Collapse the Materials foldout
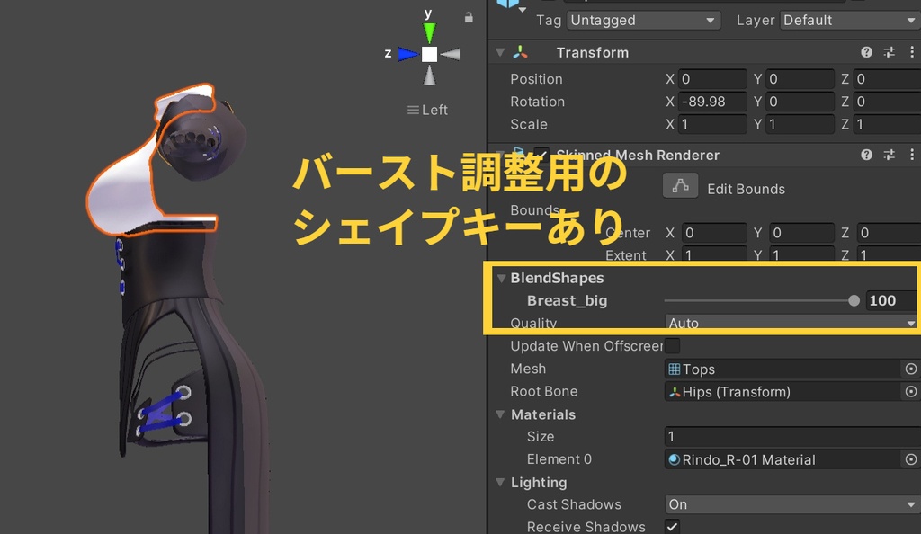Image resolution: width=921 pixels, height=534 pixels. [500, 414]
